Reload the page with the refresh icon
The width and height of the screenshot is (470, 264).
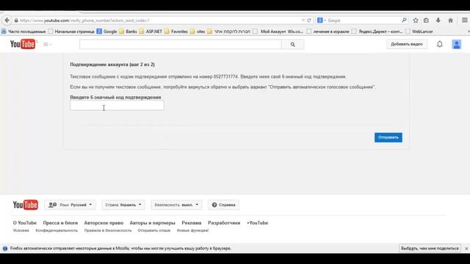point(309,21)
